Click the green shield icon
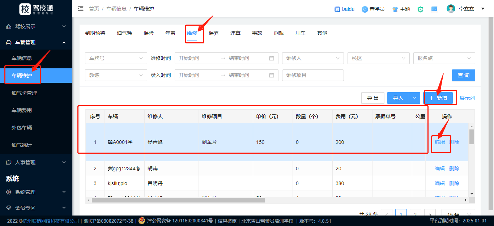Viewport: 494px width, 226px height. click(x=420, y=9)
